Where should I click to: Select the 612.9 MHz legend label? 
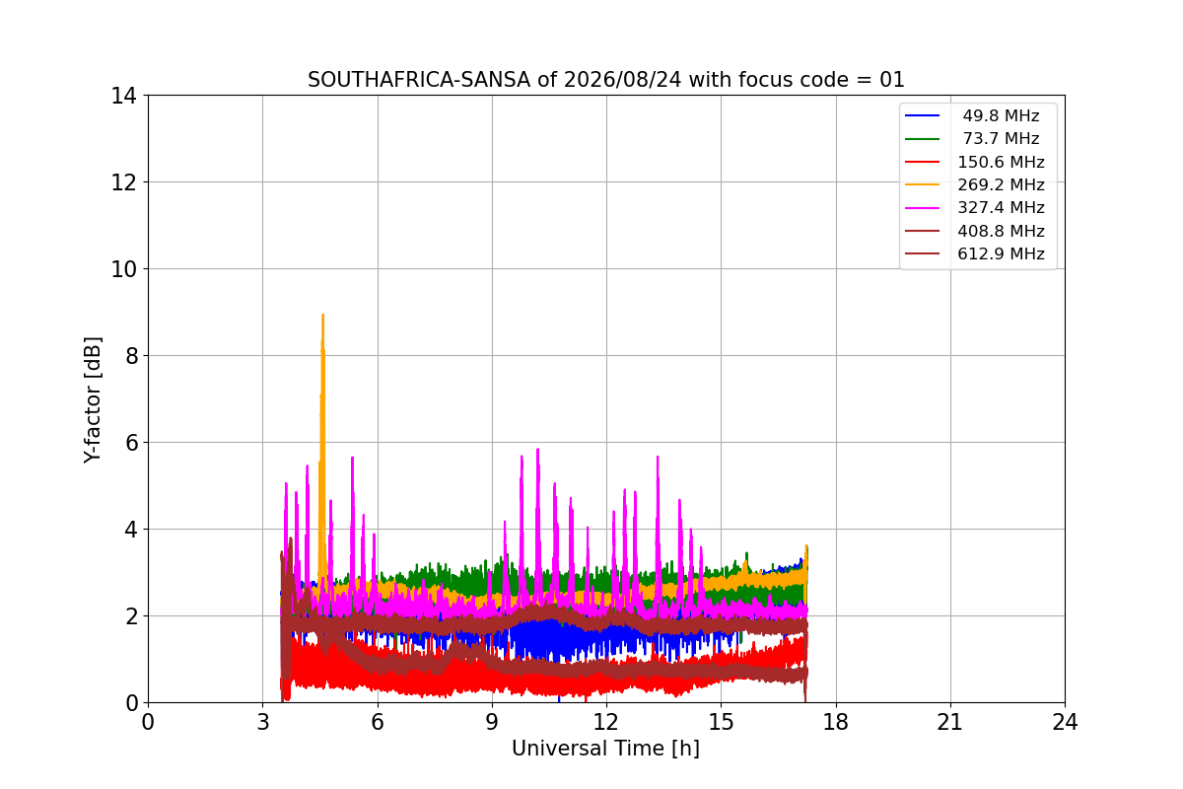pos(1001,253)
